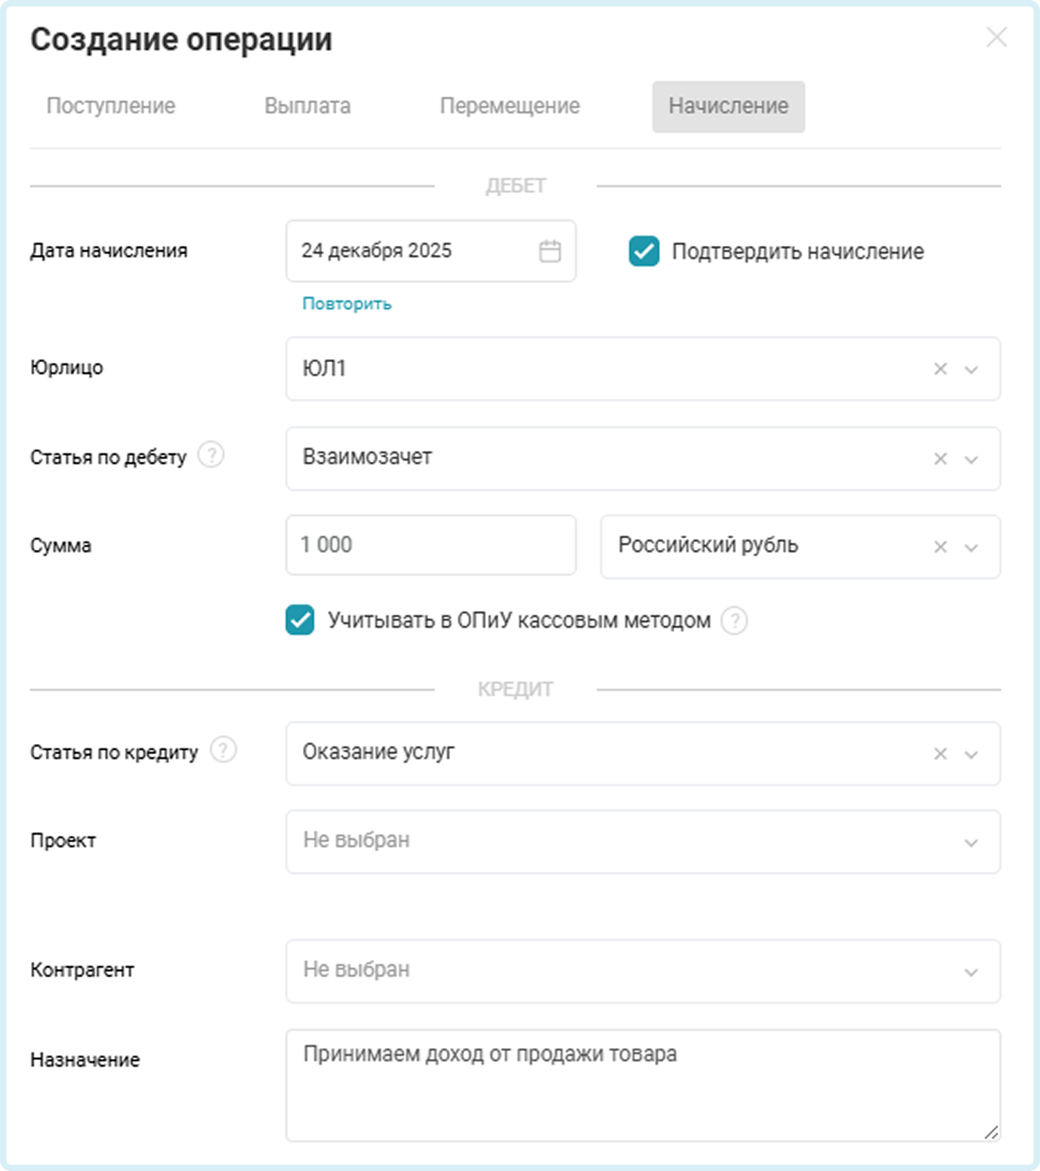Click help icon next to Статья по дебету
The width and height of the screenshot is (1040, 1171).
click(211, 455)
